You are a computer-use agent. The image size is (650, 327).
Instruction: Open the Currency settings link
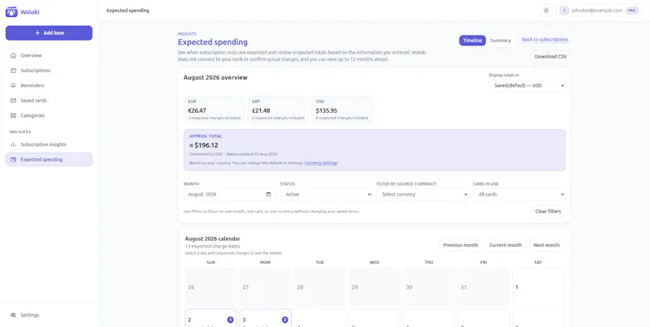coord(321,162)
